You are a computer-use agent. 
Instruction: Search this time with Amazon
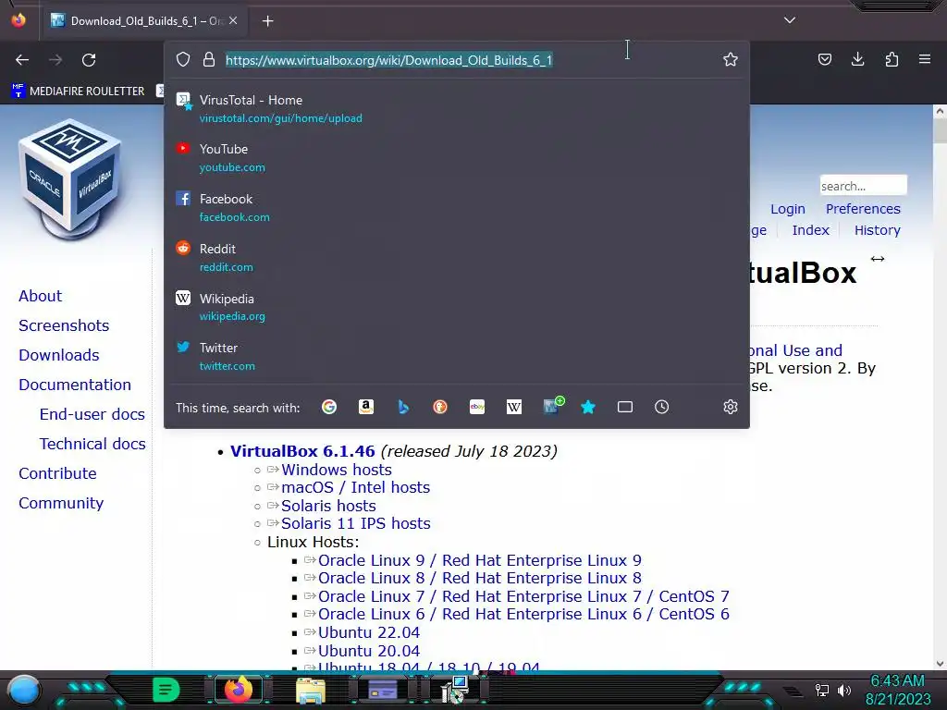(x=366, y=407)
